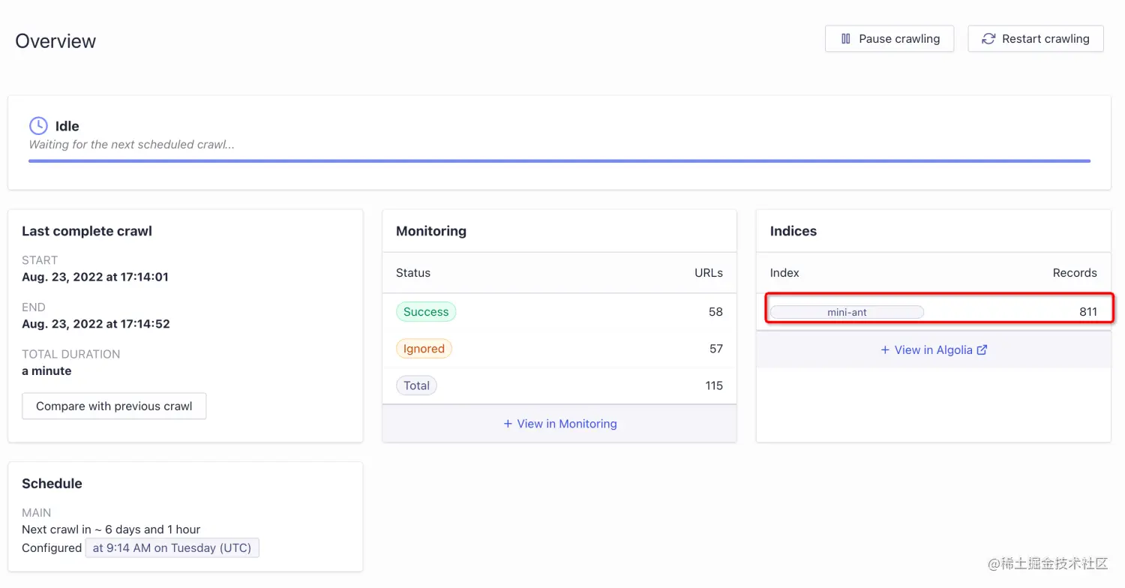Click the Status column header
Viewport: 1125px width, 588px height.
click(413, 273)
